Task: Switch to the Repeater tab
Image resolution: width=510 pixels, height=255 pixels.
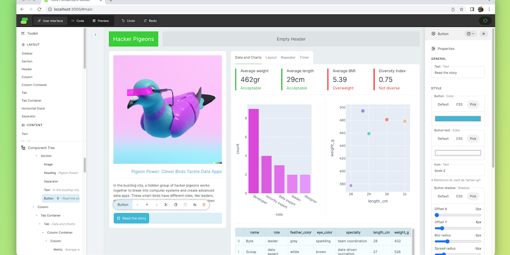Action: click(288, 58)
